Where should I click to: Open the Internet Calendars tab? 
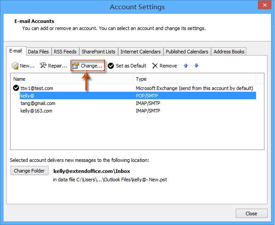tap(141, 52)
